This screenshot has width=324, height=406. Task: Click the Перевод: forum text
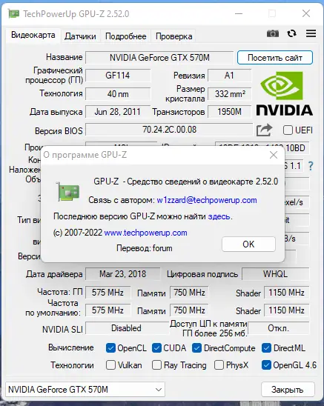click(145, 248)
